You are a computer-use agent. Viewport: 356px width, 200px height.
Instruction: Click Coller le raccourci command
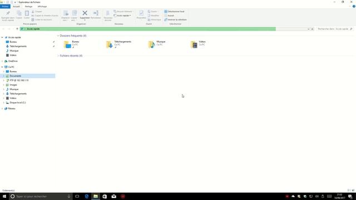(42, 20)
